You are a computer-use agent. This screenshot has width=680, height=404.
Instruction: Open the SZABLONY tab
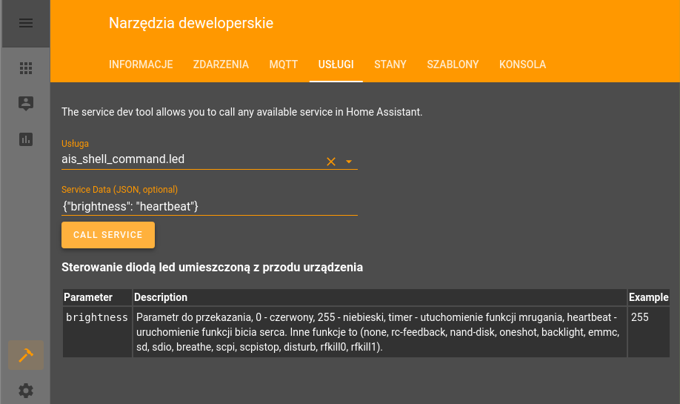tap(453, 64)
